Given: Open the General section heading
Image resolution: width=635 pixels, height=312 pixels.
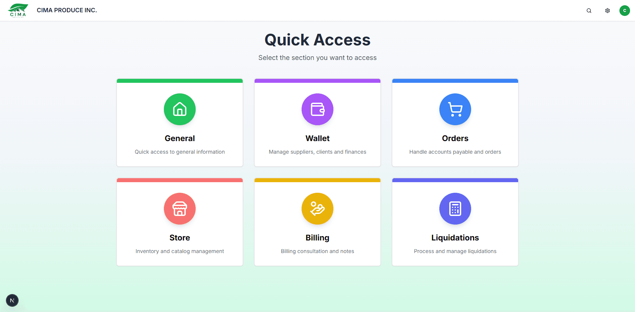Looking at the screenshot, I should pos(180,138).
